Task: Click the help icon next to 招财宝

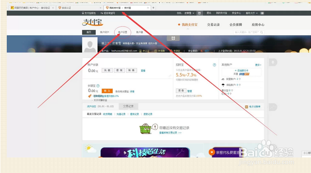Action: point(214,65)
